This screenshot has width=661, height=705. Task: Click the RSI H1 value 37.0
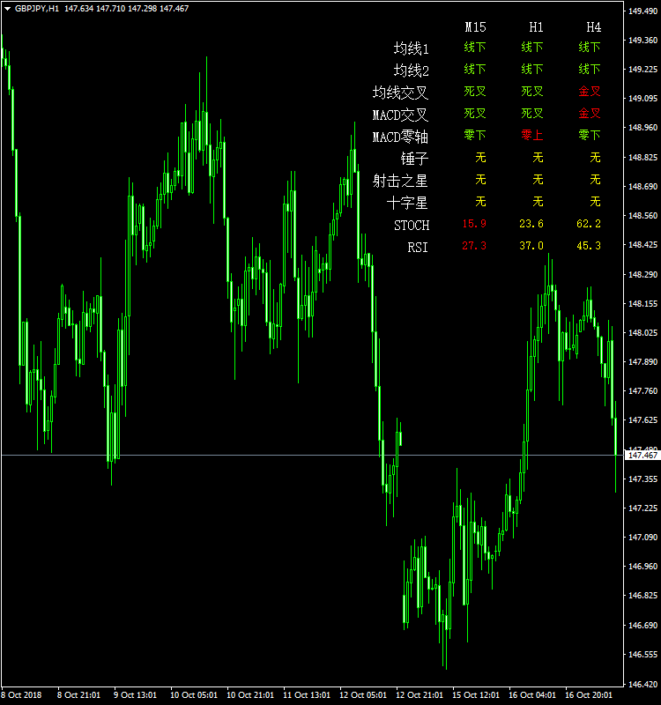point(531,246)
